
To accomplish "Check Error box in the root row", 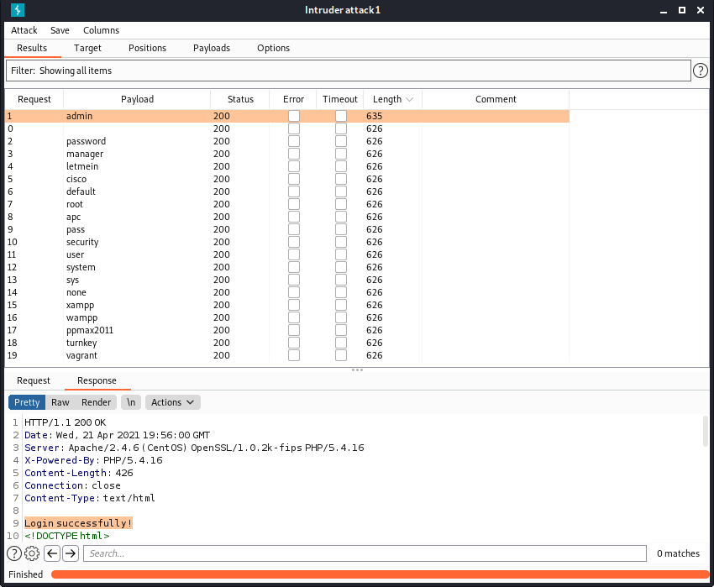I will [x=293, y=204].
